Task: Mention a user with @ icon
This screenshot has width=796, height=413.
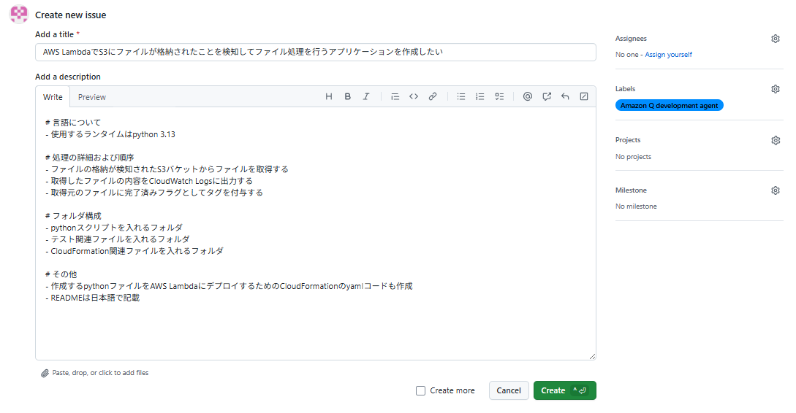Action: [528, 96]
